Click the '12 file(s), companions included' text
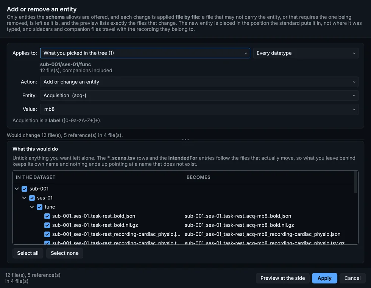 tap(76, 70)
